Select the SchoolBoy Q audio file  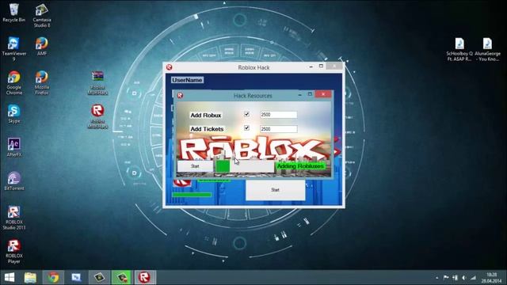tap(459, 49)
